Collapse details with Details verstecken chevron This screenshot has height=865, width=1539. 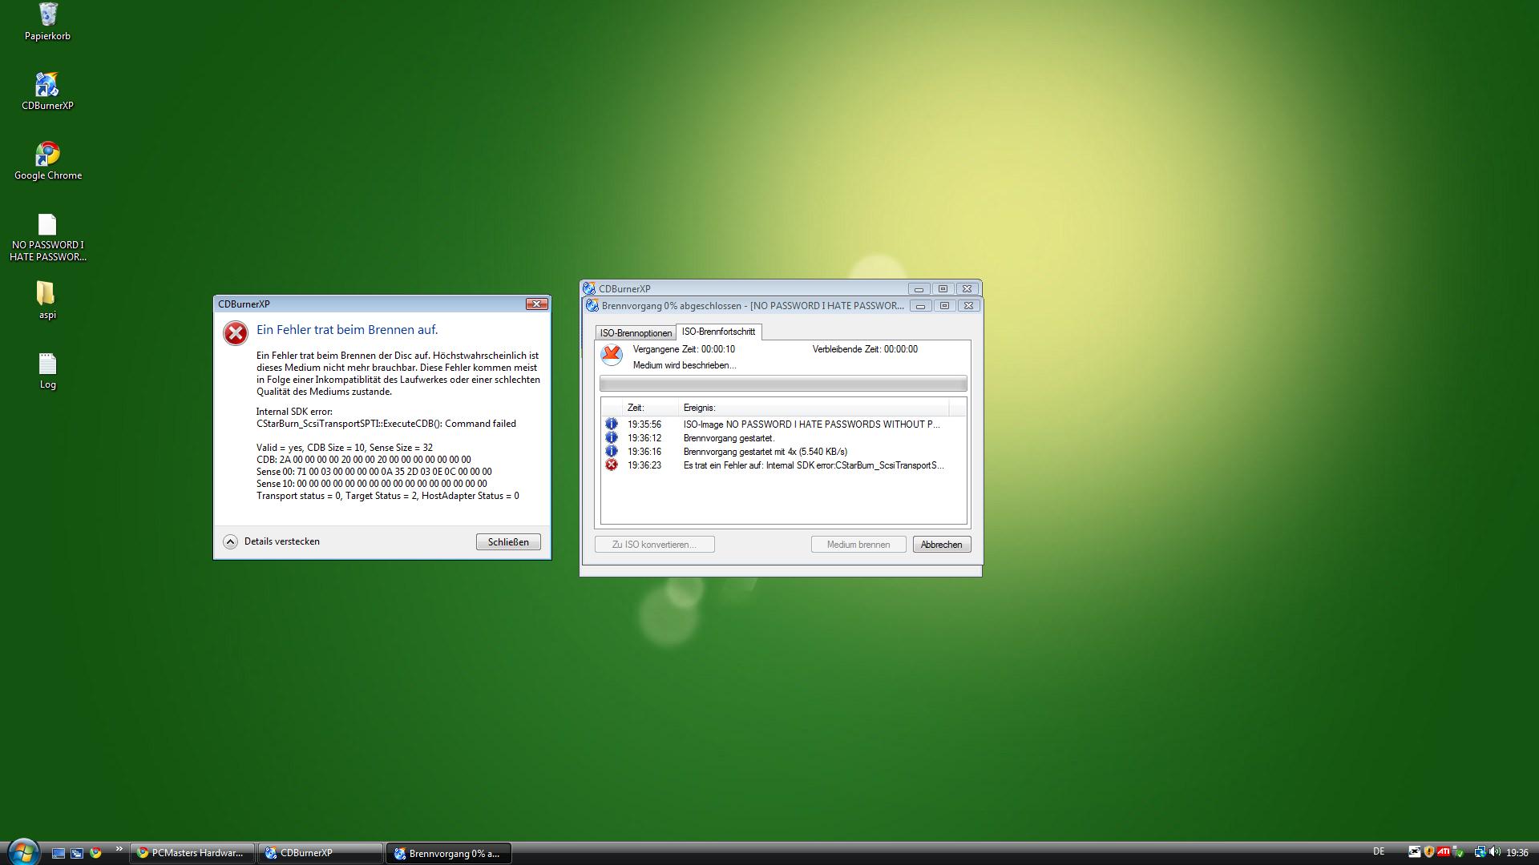(230, 541)
